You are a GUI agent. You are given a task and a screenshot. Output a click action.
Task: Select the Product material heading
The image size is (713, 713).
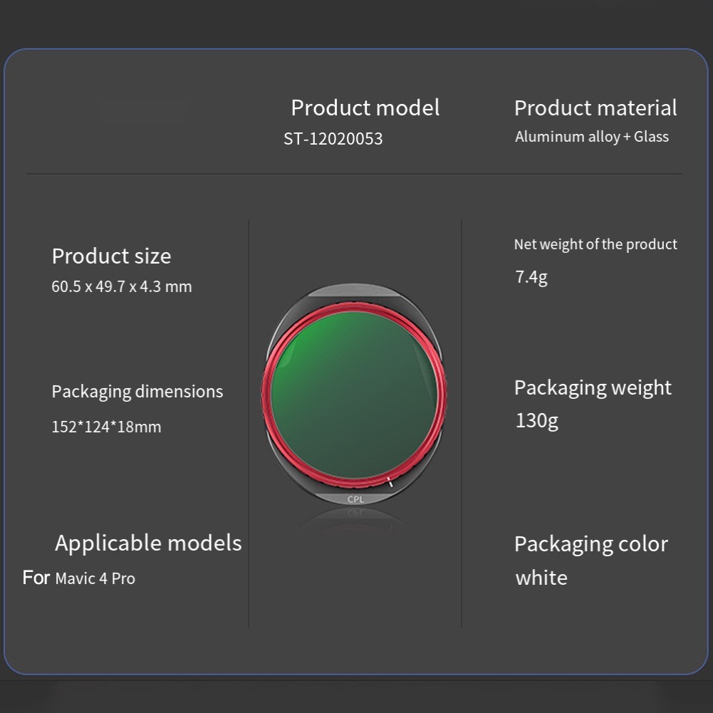[x=595, y=108]
